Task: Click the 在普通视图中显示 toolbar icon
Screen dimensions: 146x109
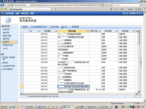Action: point(32,27)
